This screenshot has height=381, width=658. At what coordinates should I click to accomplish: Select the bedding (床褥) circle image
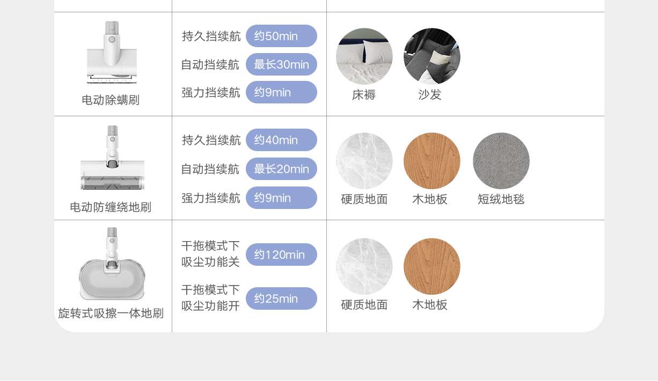point(364,56)
